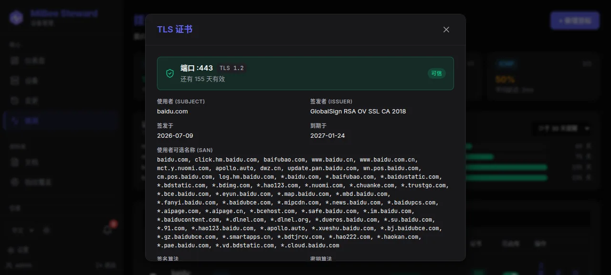Click the 可信 trusted badge
Image resolution: width=611 pixels, height=275 pixels.
pos(437,73)
